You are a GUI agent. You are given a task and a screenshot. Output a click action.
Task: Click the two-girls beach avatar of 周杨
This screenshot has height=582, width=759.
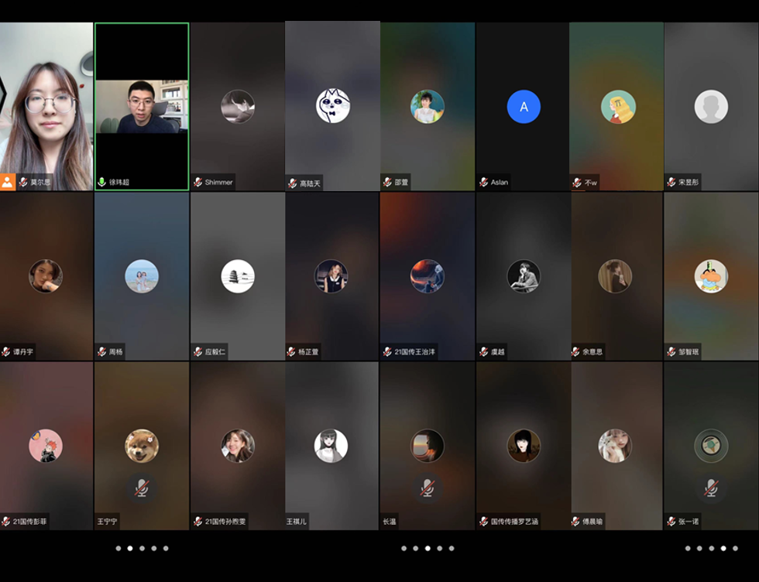(x=142, y=276)
